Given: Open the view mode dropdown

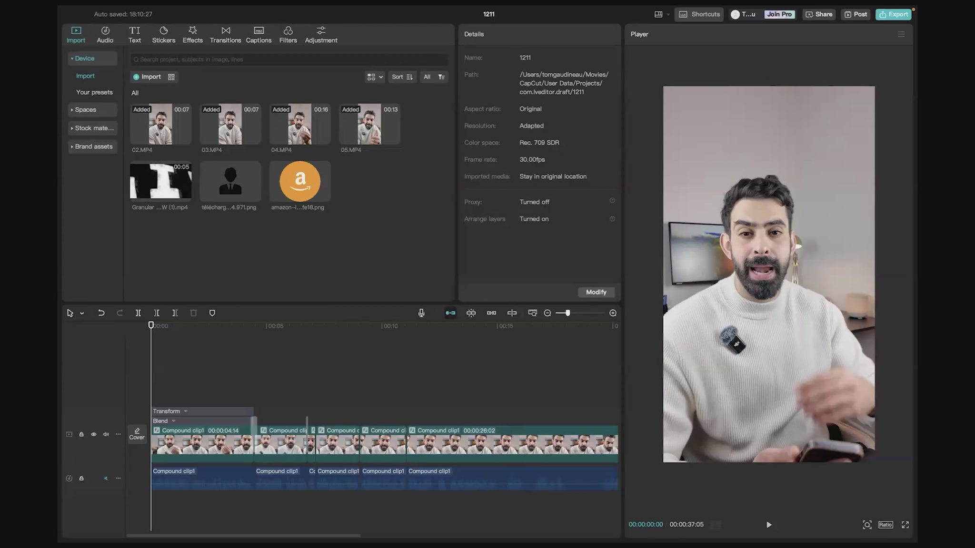Looking at the screenshot, I should (x=375, y=77).
